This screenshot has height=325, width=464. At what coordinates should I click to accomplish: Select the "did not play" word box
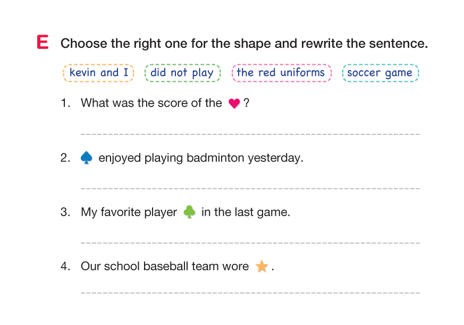182,73
